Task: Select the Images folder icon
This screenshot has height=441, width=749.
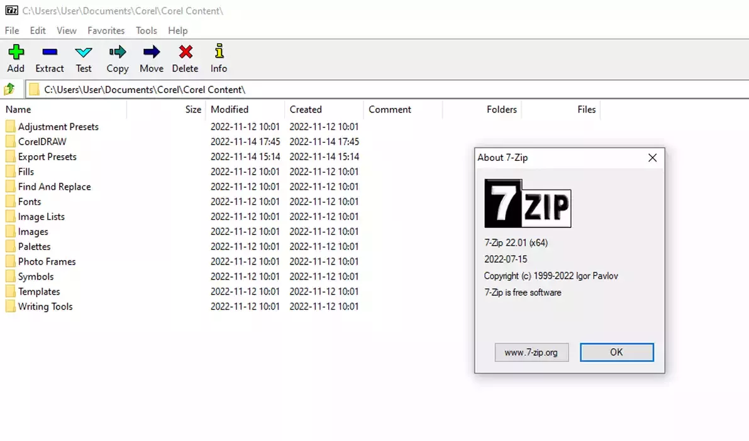Action: click(x=11, y=231)
